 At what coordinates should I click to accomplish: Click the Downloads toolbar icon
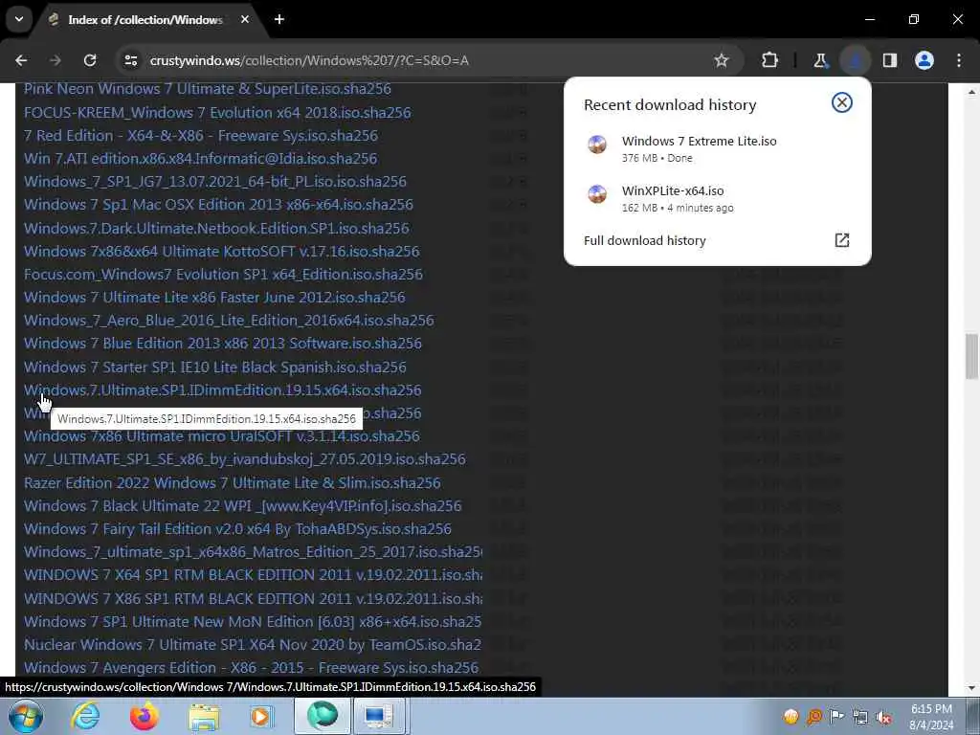pos(855,60)
